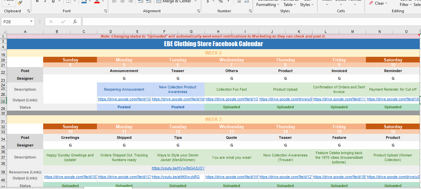Screen dimensions: 421x189
Task: Select Thursday Week 2 'Uploaded' status cell
Action: (x=286, y=107)
